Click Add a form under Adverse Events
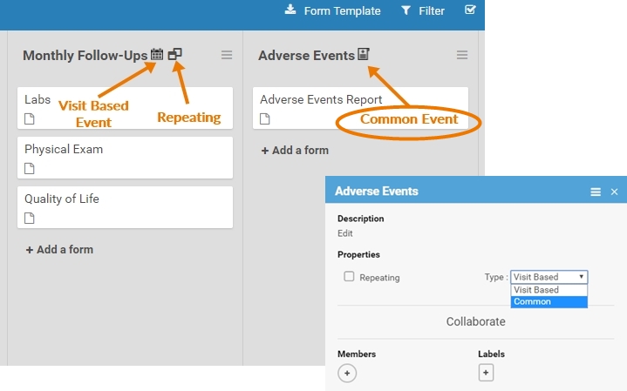The width and height of the screenshot is (627, 391). pos(295,150)
